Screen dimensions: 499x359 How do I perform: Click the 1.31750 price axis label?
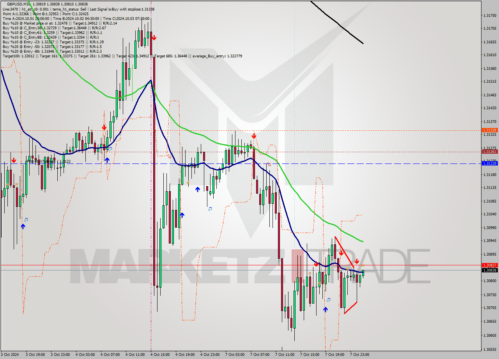point(490,16)
